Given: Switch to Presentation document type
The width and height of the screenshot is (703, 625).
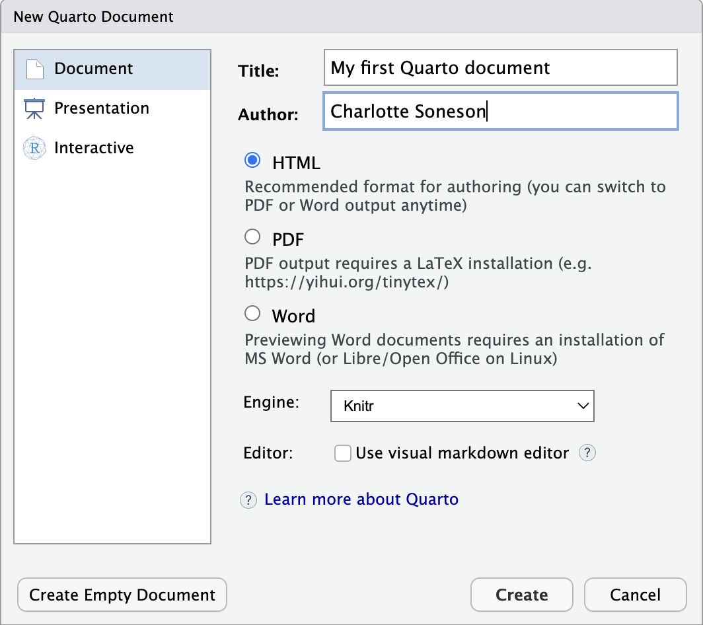Looking at the screenshot, I should (x=102, y=108).
